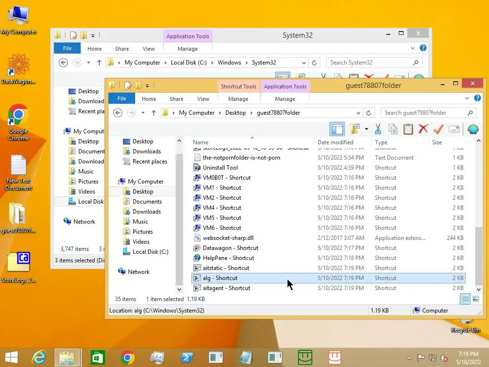Open the Google Chrome desktop shortcut
The width and height of the screenshot is (489, 367).
click(x=19, y=123)
